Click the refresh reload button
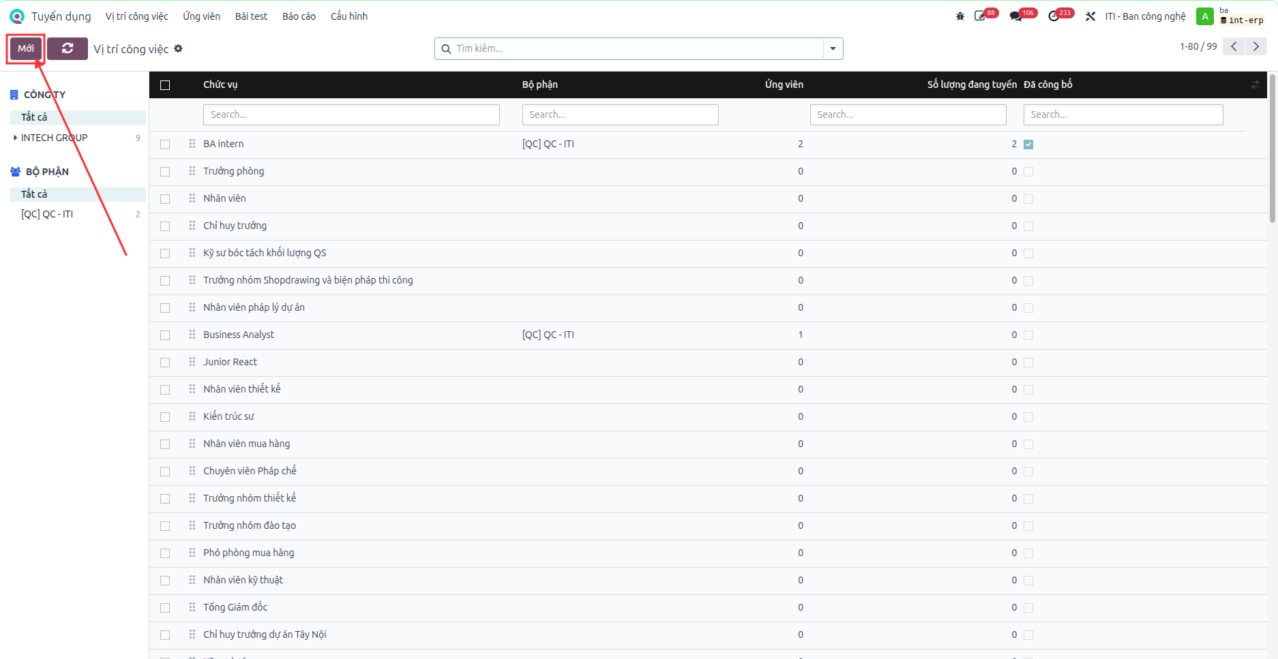Image resolution: width=1278 pixels, height=659 pixels. (x=68, y=48)
